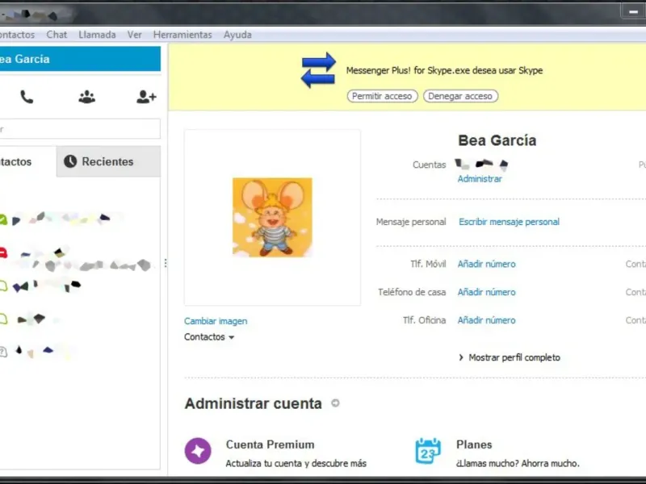Click the mouse cartoon profile picture
The height and width of the screenshot is (484, 646).
pyautogui.click(x=272, y=217)
